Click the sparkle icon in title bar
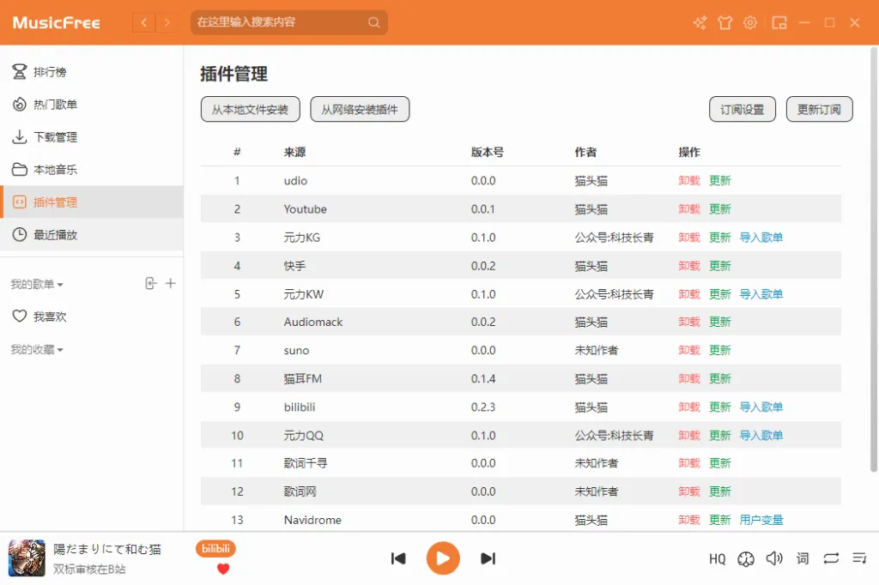 click(700, 22)
